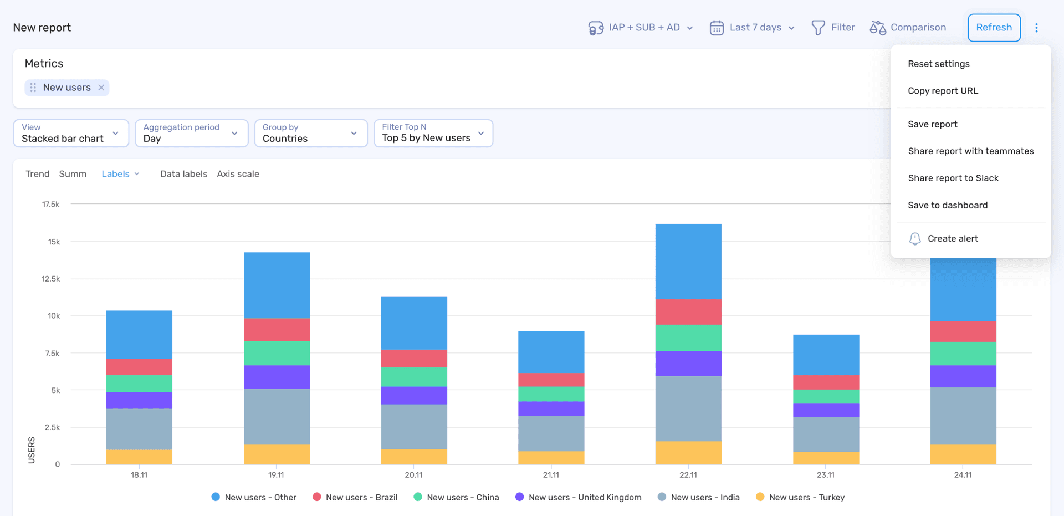Screen dimensions: 1064x516
Task: Remove the New users metric via its X icon
Action: click(101, 87)
